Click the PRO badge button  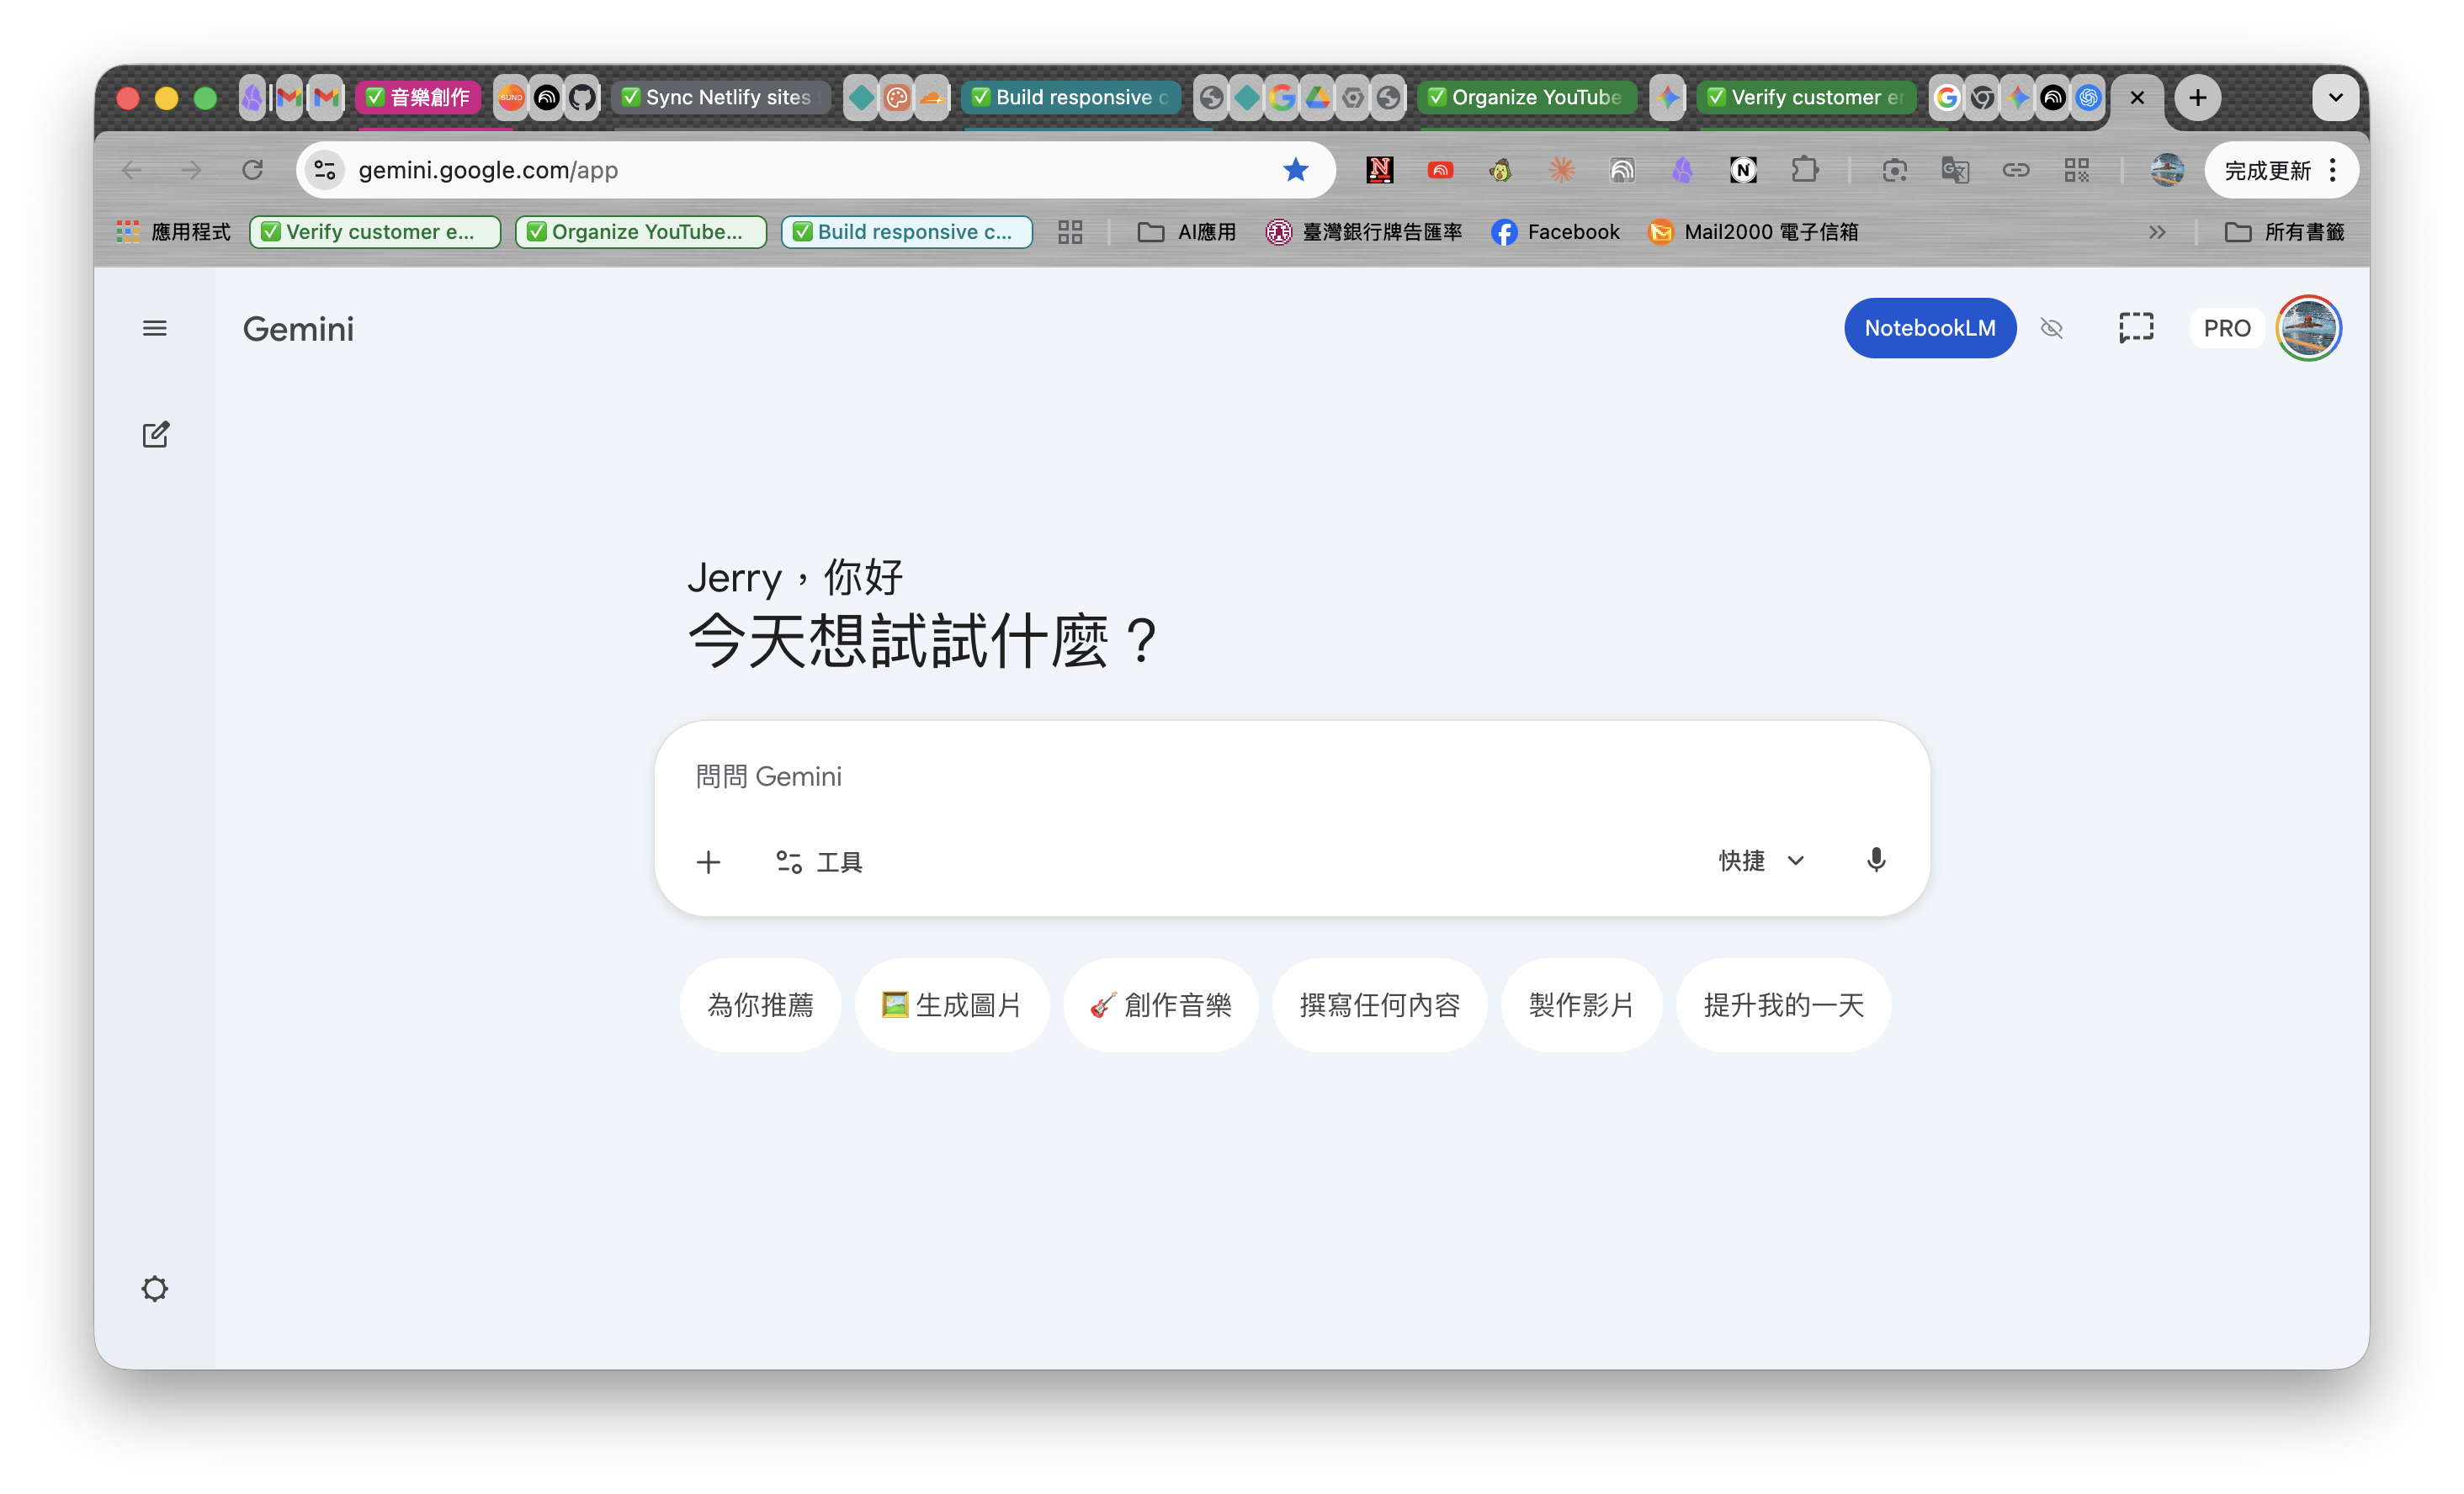[x=2226, y=328]
